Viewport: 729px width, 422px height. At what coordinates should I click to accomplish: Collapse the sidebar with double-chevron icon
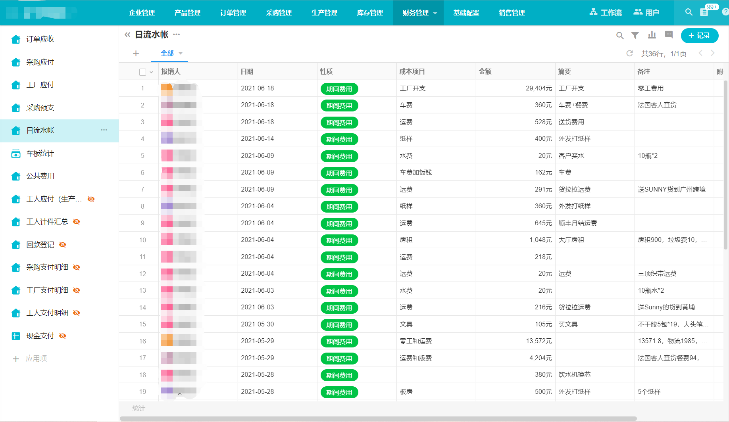[127, 35]
